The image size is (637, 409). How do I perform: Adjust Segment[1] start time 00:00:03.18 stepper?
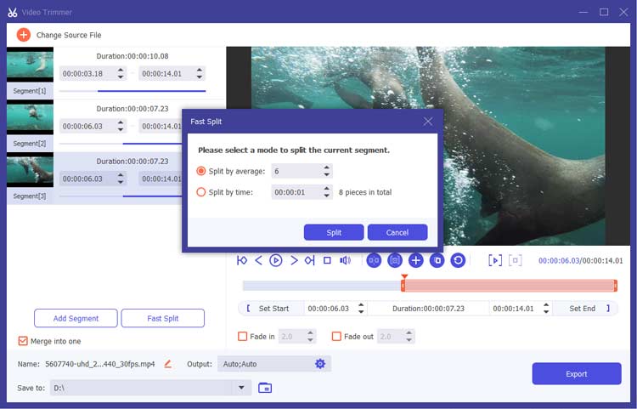pyautogui.click(x=121, y=74)
